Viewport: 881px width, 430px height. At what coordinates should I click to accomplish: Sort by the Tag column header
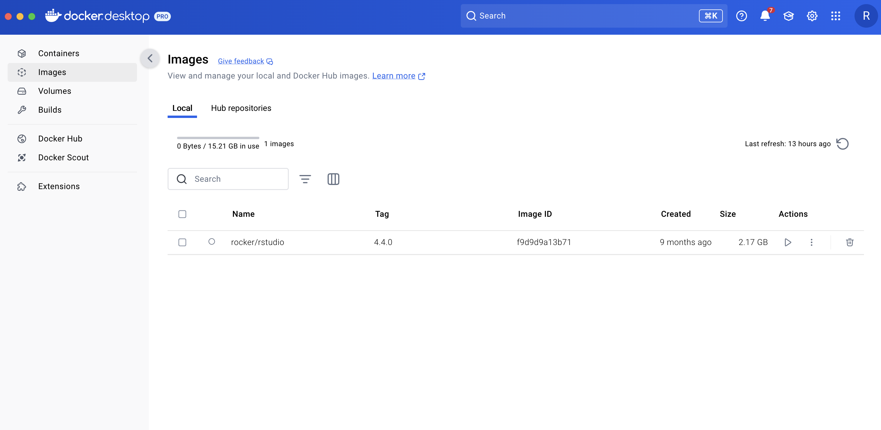tap(382, 214)
